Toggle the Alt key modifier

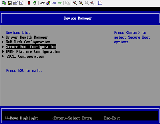pyautogui.click(x=60, y=3)
